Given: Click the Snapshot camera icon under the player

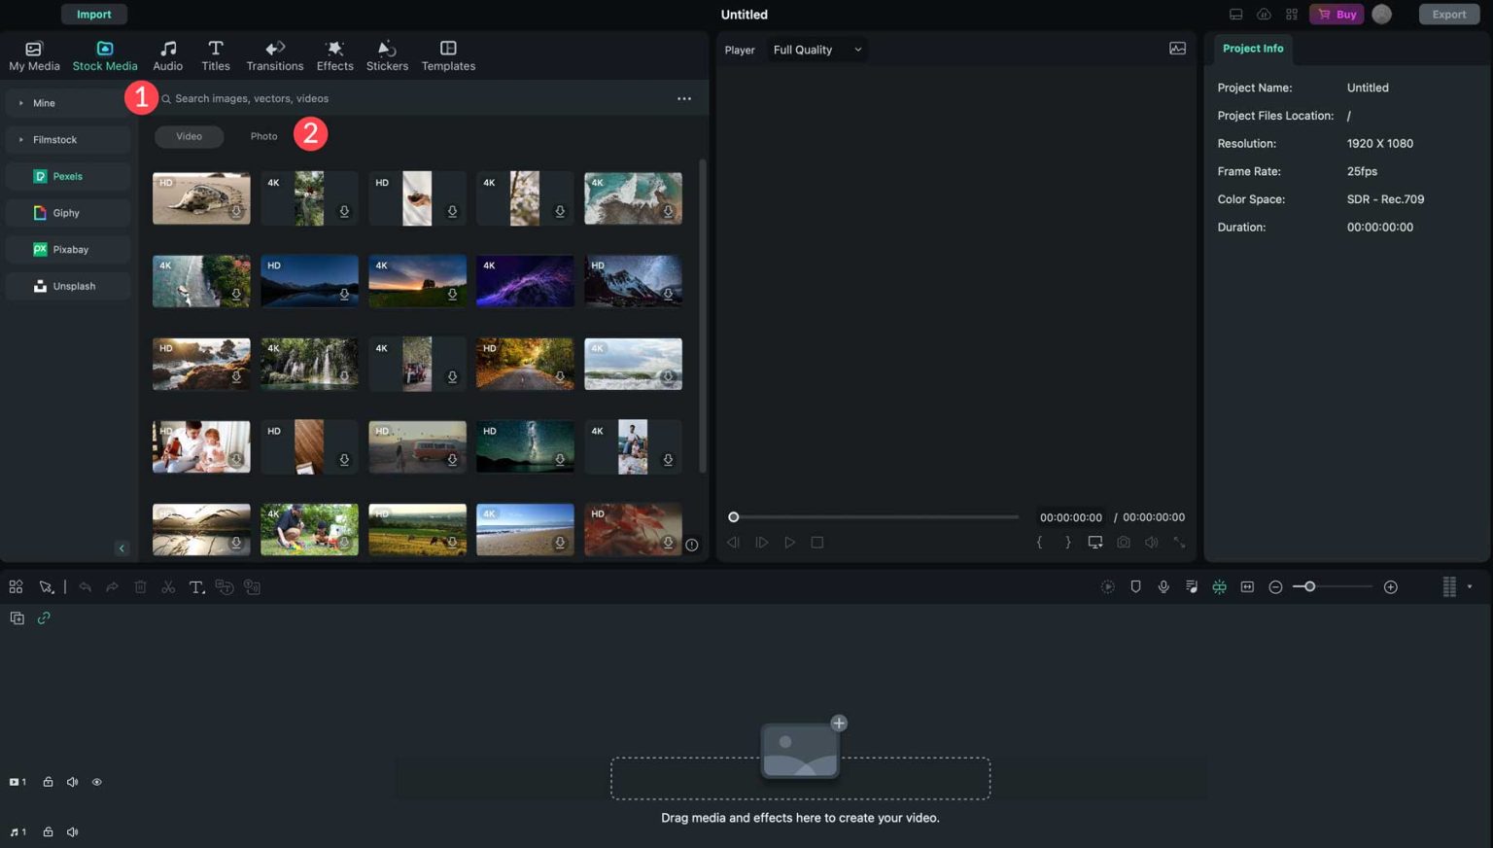Looking at the screenshot, I should (x=1124, y=542).
